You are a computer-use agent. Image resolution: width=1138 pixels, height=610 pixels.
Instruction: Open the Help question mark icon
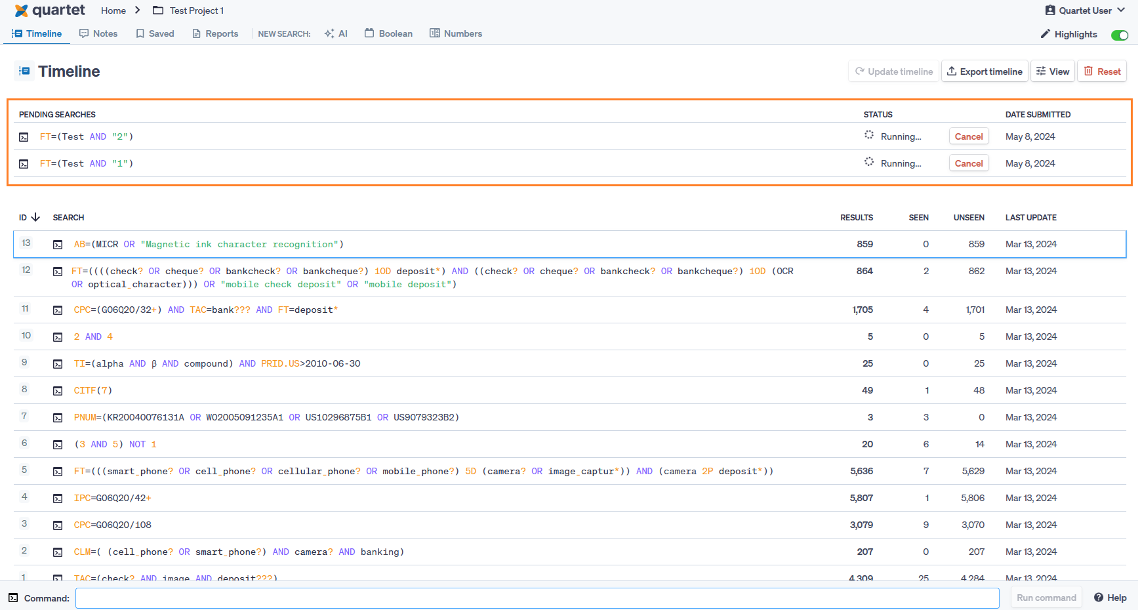(1099, 598)
